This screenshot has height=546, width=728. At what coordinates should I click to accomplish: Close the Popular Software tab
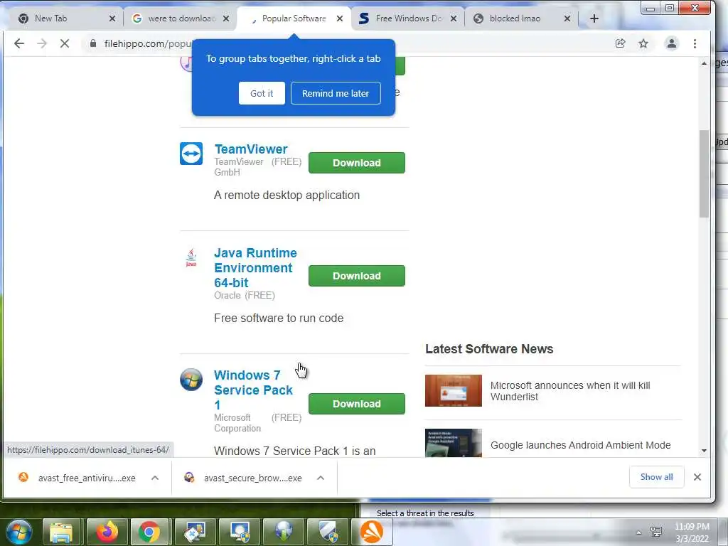(x=339, y=18)
